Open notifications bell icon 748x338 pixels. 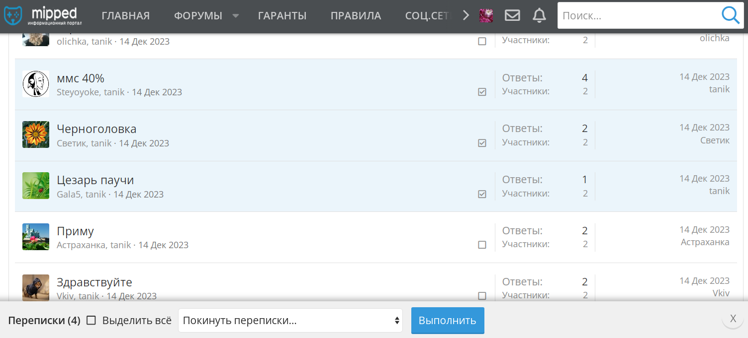pos(539,16)
